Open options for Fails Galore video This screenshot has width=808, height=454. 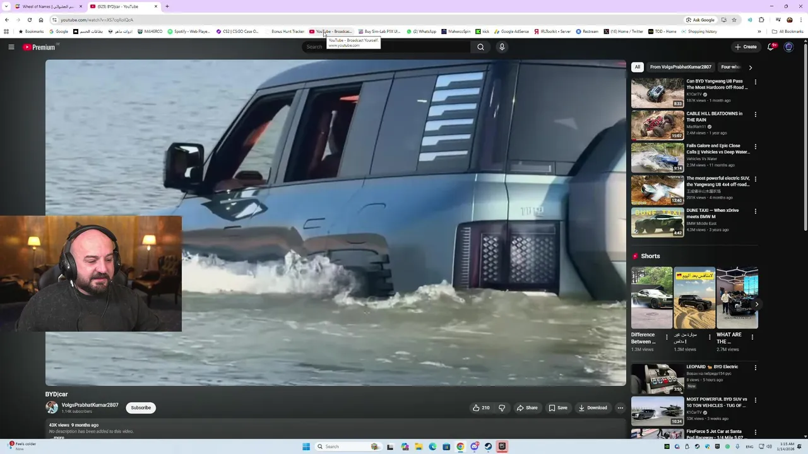(x=755, y=147)
